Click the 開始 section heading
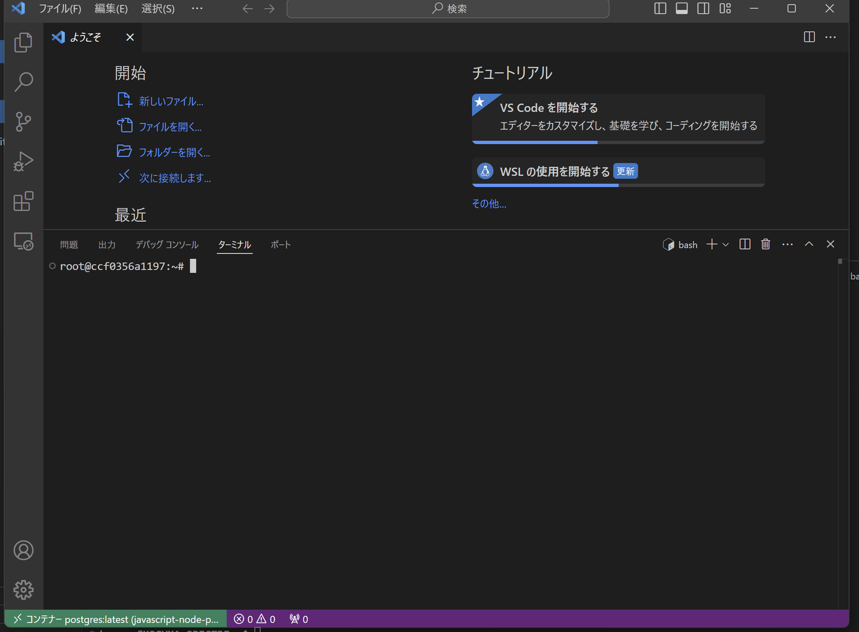Viewport: 859px width, 632px height. [131, 73]
